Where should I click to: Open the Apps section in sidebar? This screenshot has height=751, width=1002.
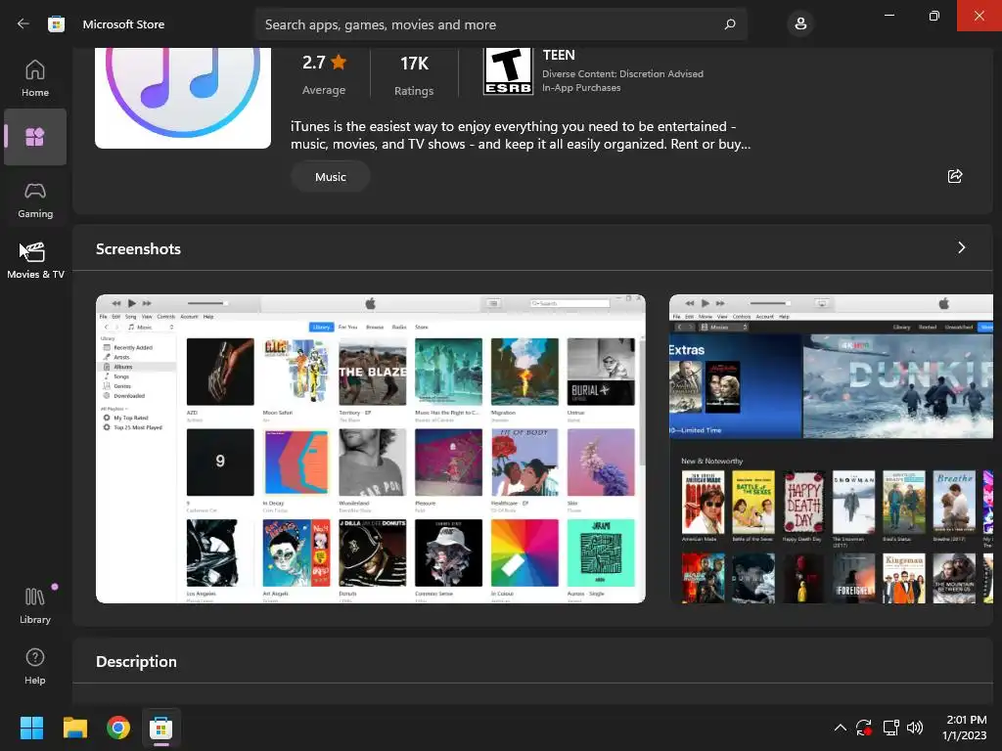(35, 137)
